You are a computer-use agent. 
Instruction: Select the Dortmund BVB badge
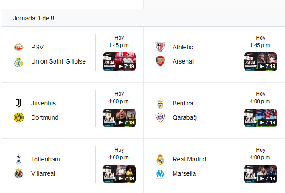coord(19,117)
